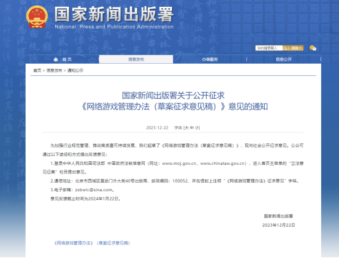Click 首页 in the breadcrumb trail

point(37,70)
